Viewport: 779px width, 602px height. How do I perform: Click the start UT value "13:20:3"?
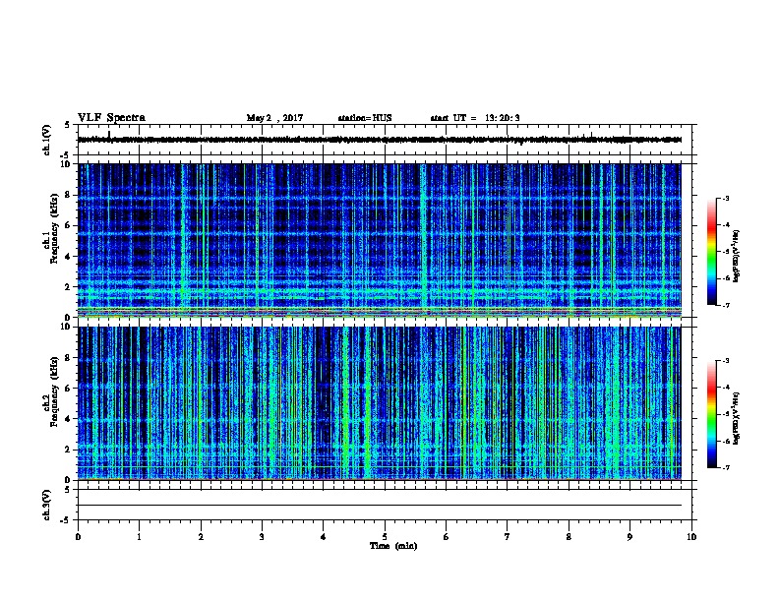click(x=503, y=118)
